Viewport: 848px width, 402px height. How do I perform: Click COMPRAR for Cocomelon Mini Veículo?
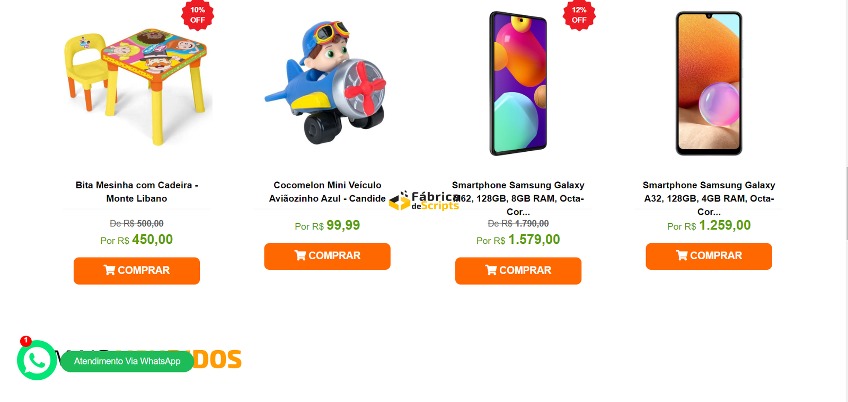(328, 256)
